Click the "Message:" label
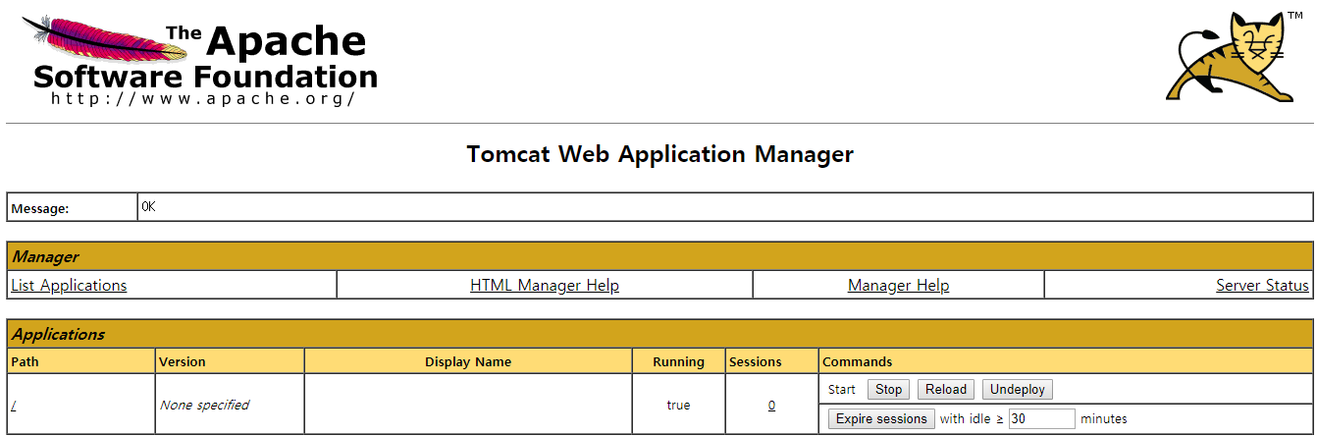 click(x=40, y=208)
